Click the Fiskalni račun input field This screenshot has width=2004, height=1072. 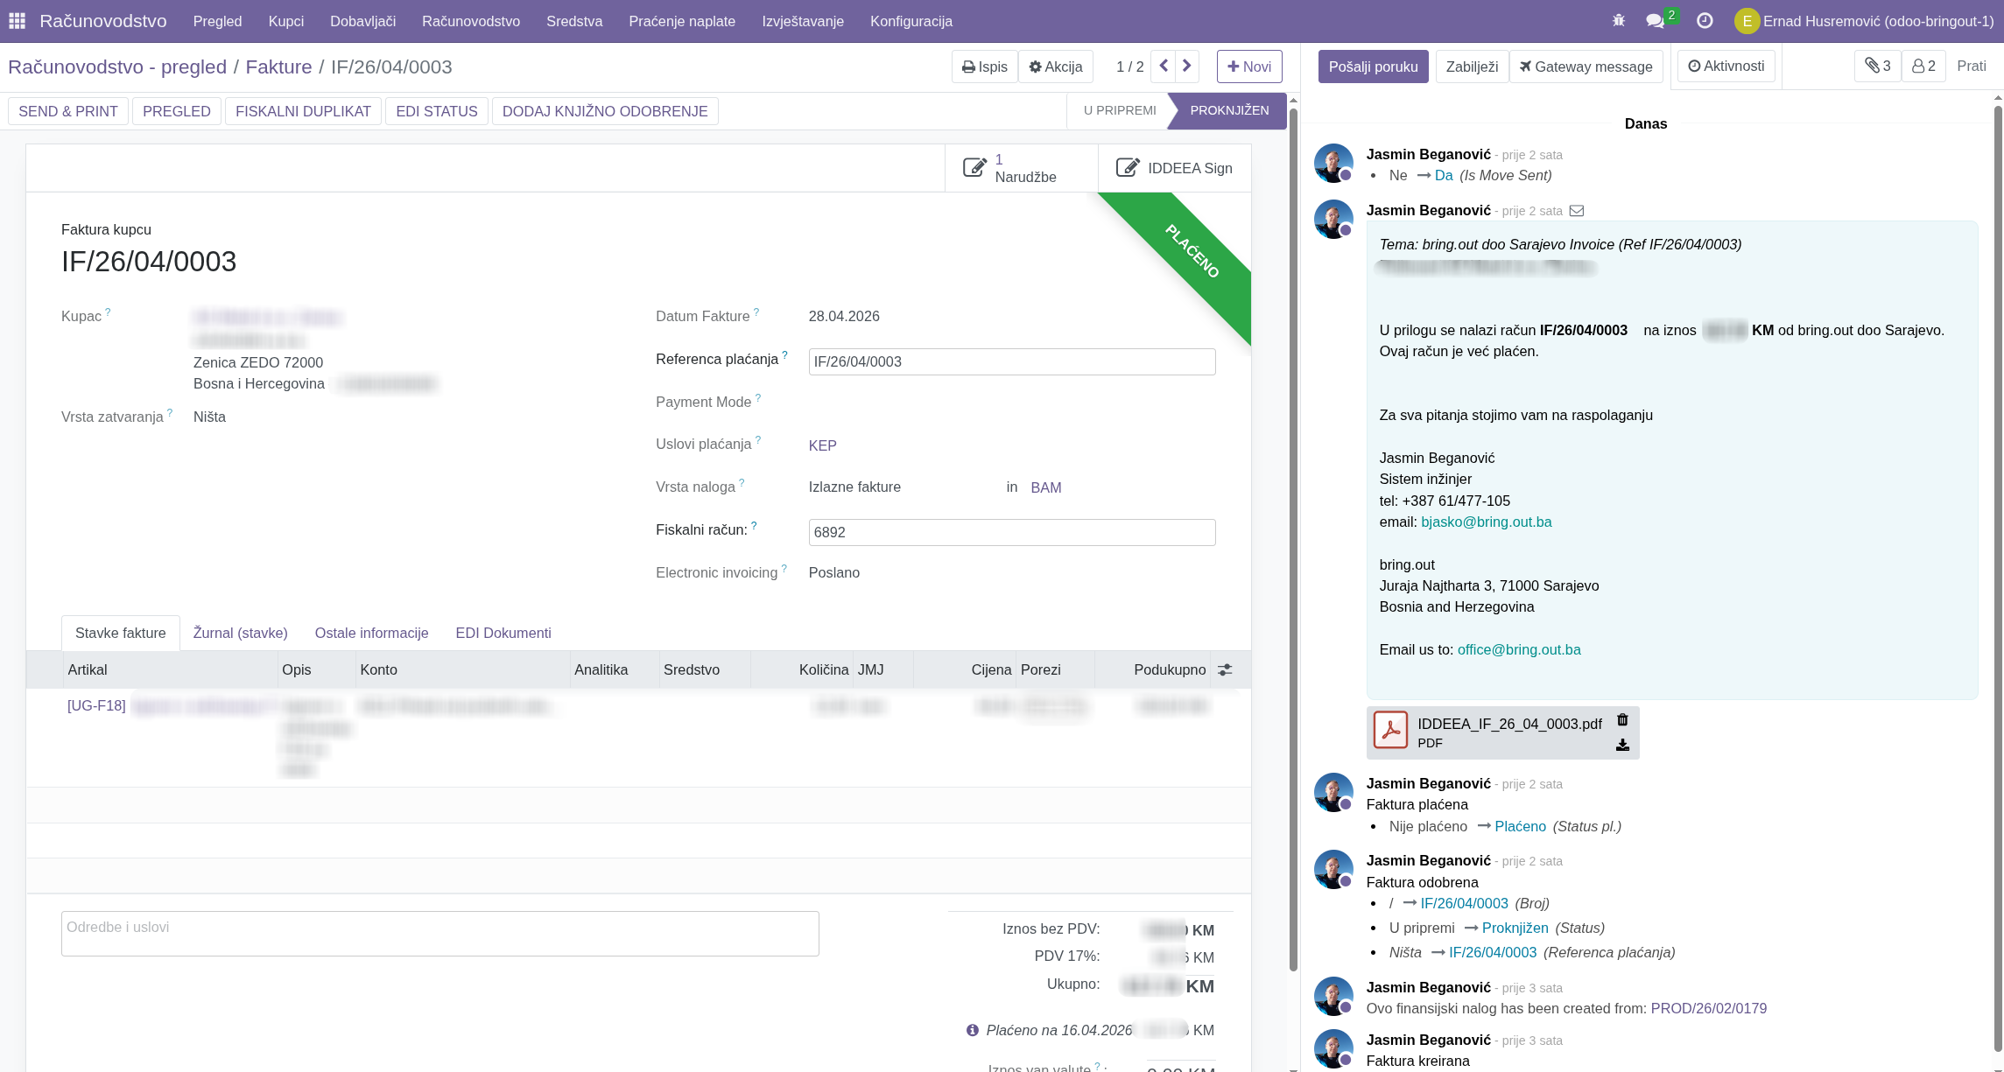[x=1012, y=532]
